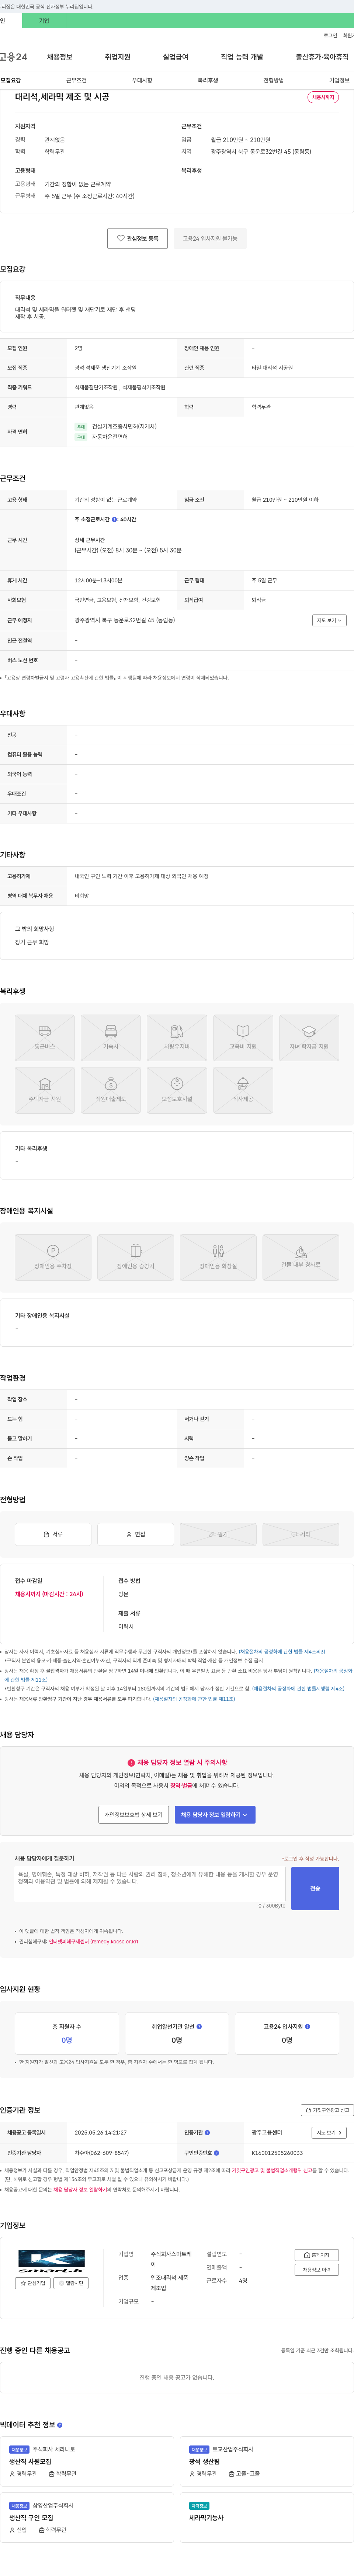
Task: Open the 출산휴가·육아휴직 menu
Action: click(x=322, y=57)
